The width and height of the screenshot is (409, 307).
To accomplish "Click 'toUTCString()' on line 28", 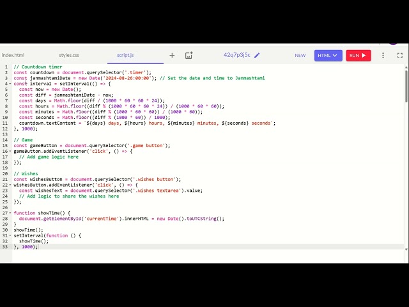I will pyautogui.click(x=205, y=219).
